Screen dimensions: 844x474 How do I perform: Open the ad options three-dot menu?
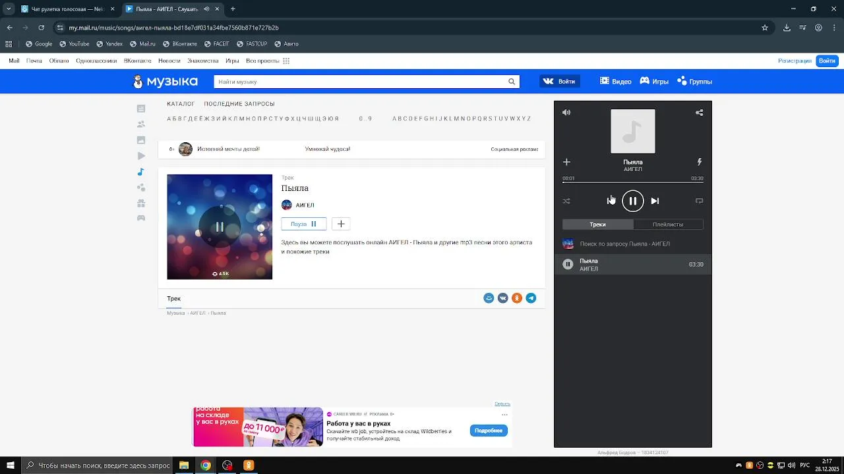(504, 415)
